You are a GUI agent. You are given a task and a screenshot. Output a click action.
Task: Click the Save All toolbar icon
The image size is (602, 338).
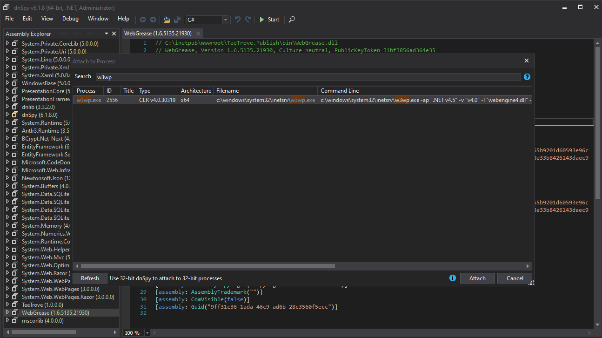pos(177,20)
